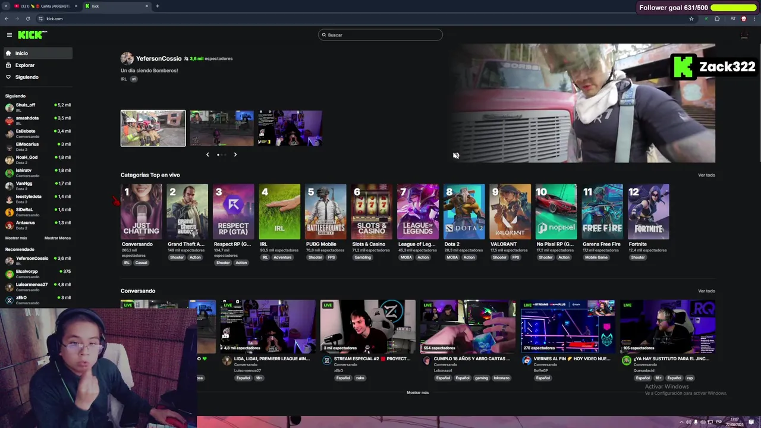761x428 pixels.
Task: Open the Dota 2 category card
Action: click(x=464, y=212)
